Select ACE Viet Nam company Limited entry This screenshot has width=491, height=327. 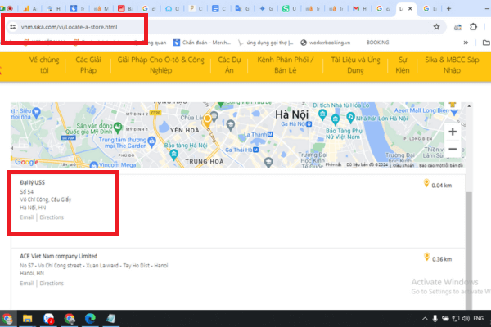59,256
